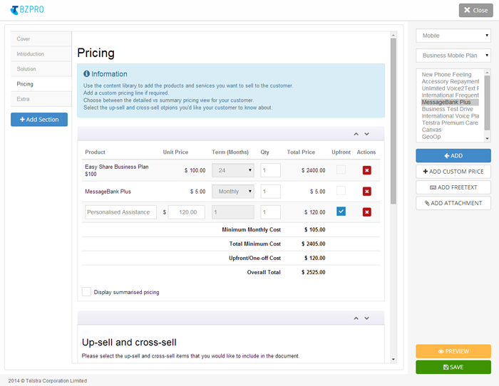Image resolution: width=499 pixels, height=386 pixels.
Task: Delete the Personalised Assistance row
Action: pyautogui.click(x=366, y=212)
